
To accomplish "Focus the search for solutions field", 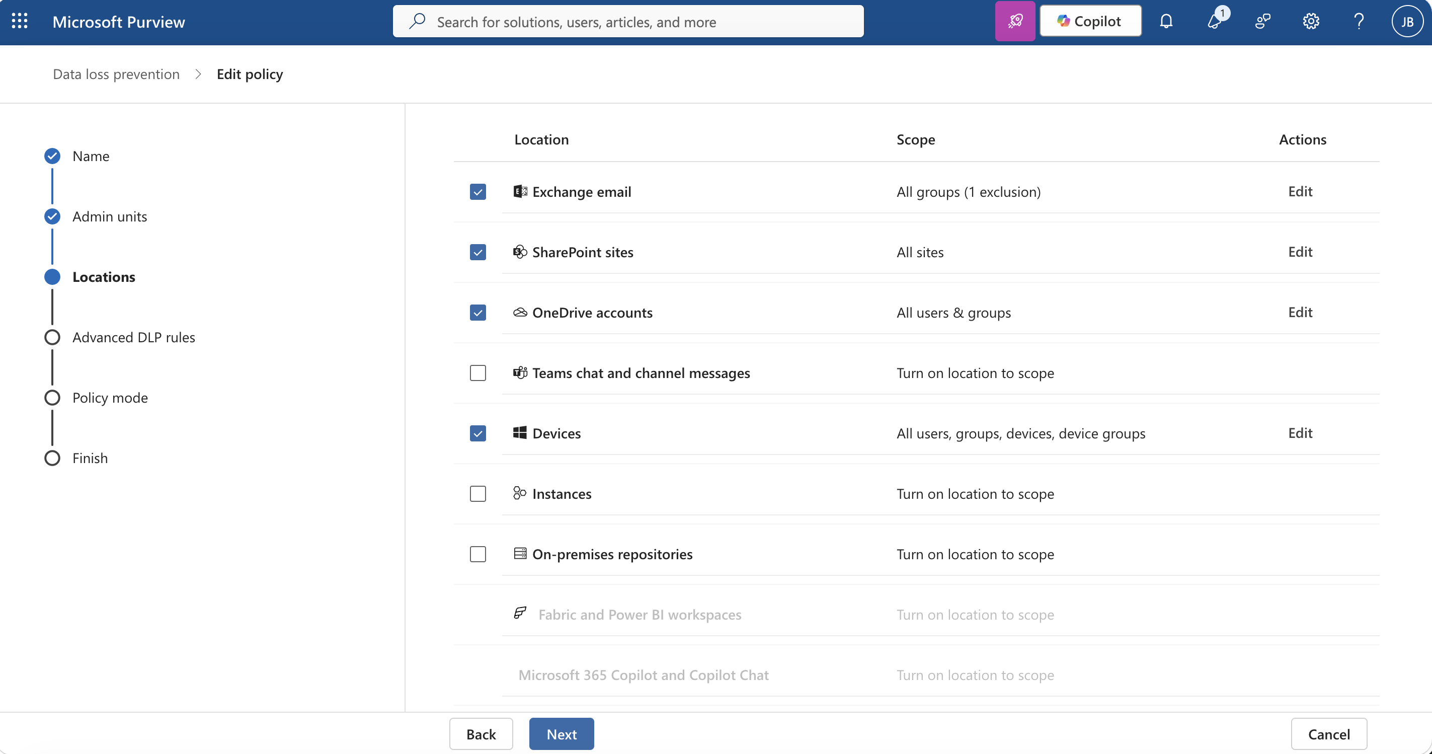I will click(x=628, y=21).
